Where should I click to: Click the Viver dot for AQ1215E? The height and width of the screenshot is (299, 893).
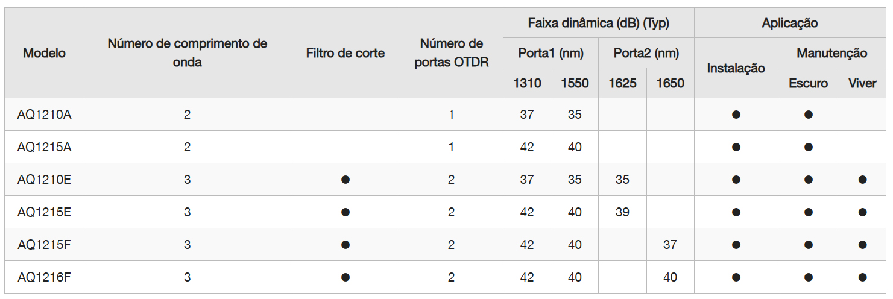(862, 212)
